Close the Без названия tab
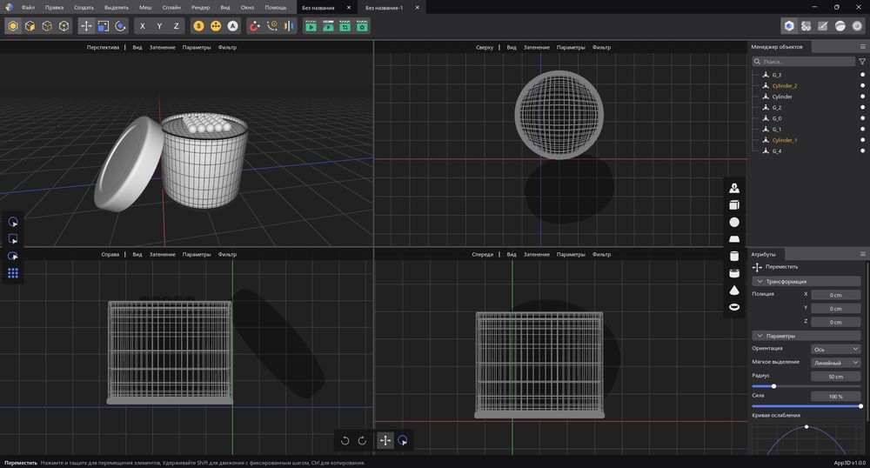 349,8
